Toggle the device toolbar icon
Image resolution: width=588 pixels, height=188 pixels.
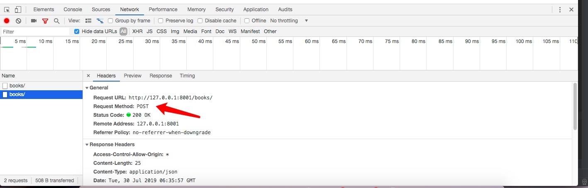pos(18,10)
